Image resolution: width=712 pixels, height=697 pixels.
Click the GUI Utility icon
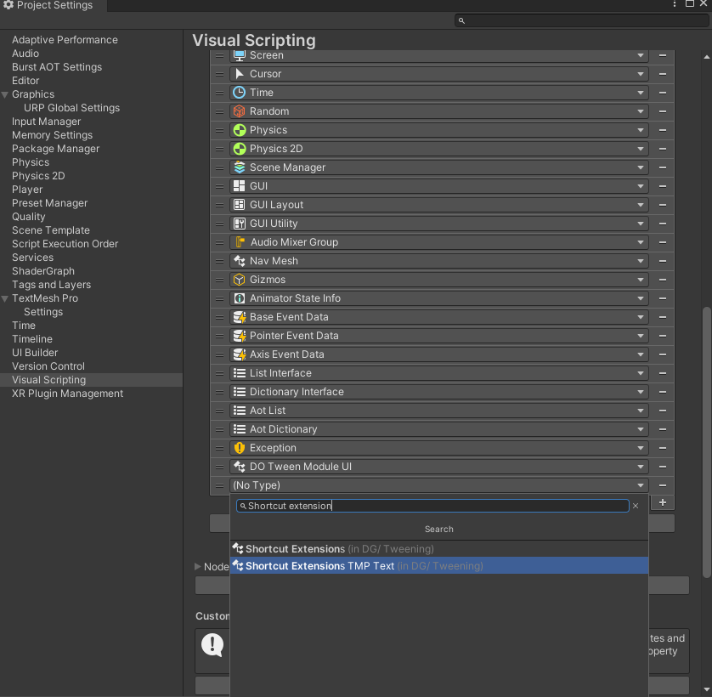click(x=240, y=224)
